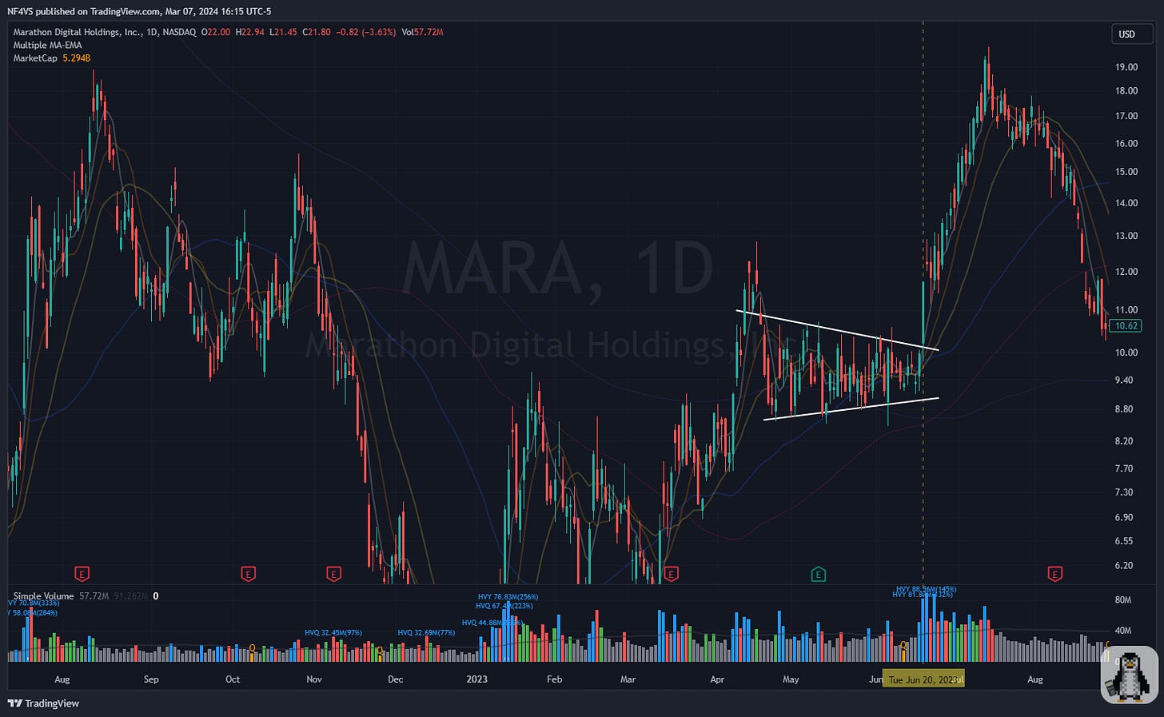
Task: Select the Simple Volume indicator label
Action: point(43,596)
